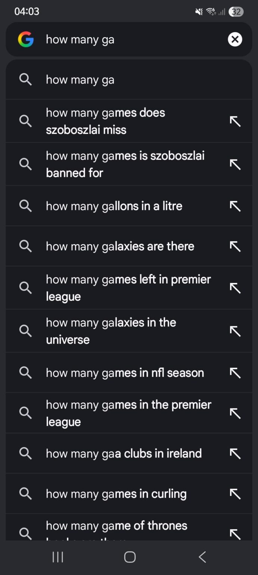
Task: Tap the battery indicator in the status bar
Action: [x=236, y=12]
